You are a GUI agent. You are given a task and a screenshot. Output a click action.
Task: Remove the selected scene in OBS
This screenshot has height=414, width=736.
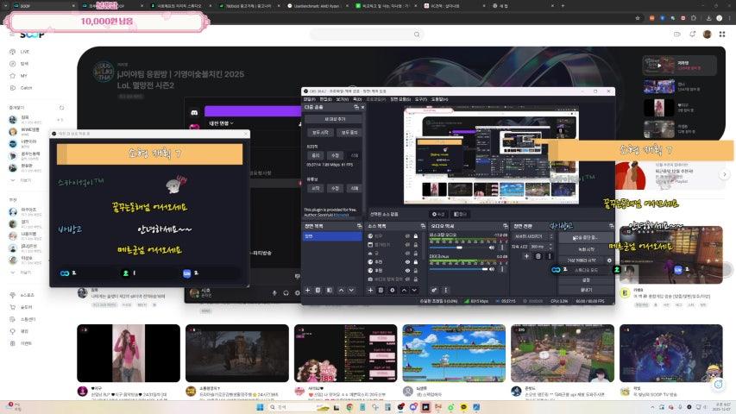[318, 290]
